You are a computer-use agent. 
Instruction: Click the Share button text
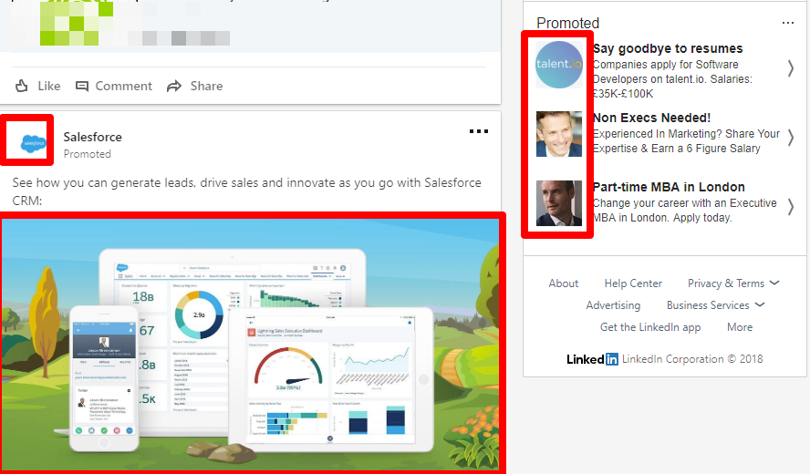pyautogui.click(x=207, y=86)
